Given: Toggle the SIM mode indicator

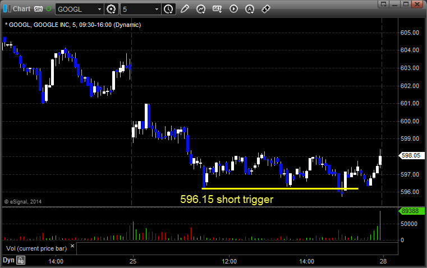Looking at the screenshot, I should (x=38, y=9).
